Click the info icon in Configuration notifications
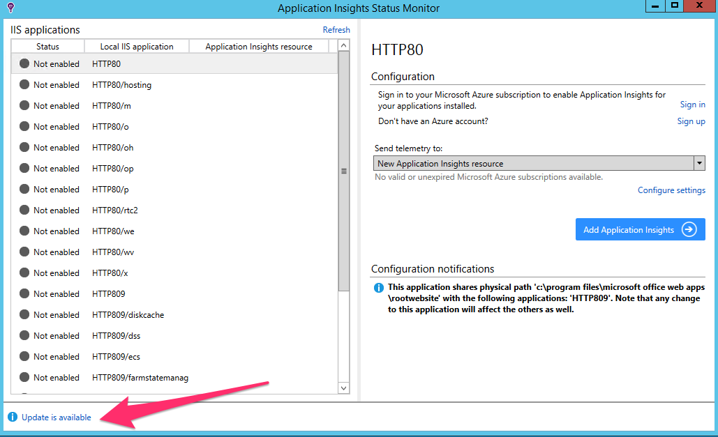Image resolution: width=718 pixels, height=437 pixels. (x=378, y=288)
